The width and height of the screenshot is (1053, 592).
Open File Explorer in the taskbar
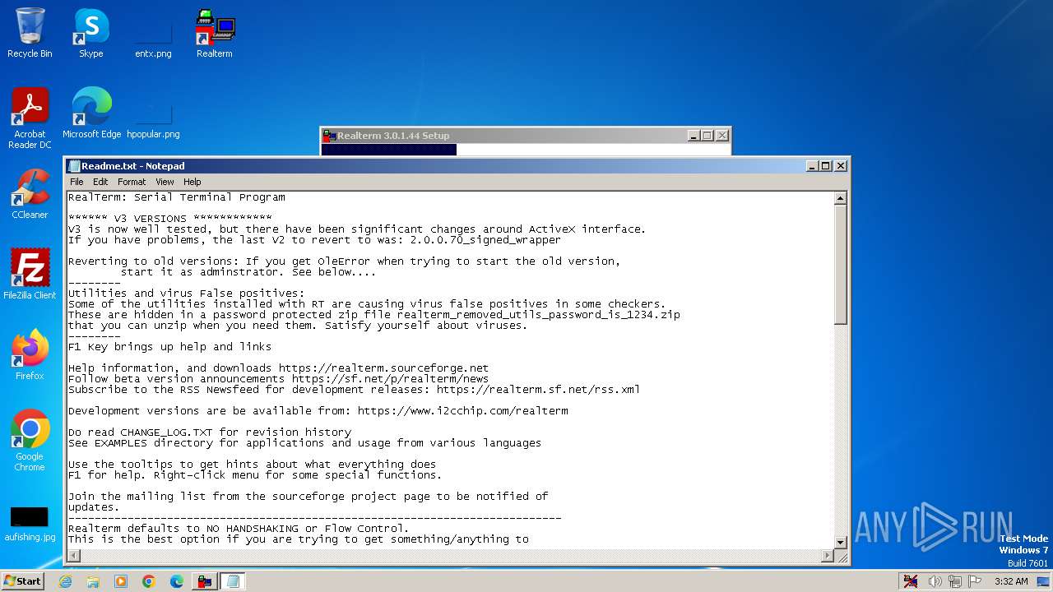93,581
